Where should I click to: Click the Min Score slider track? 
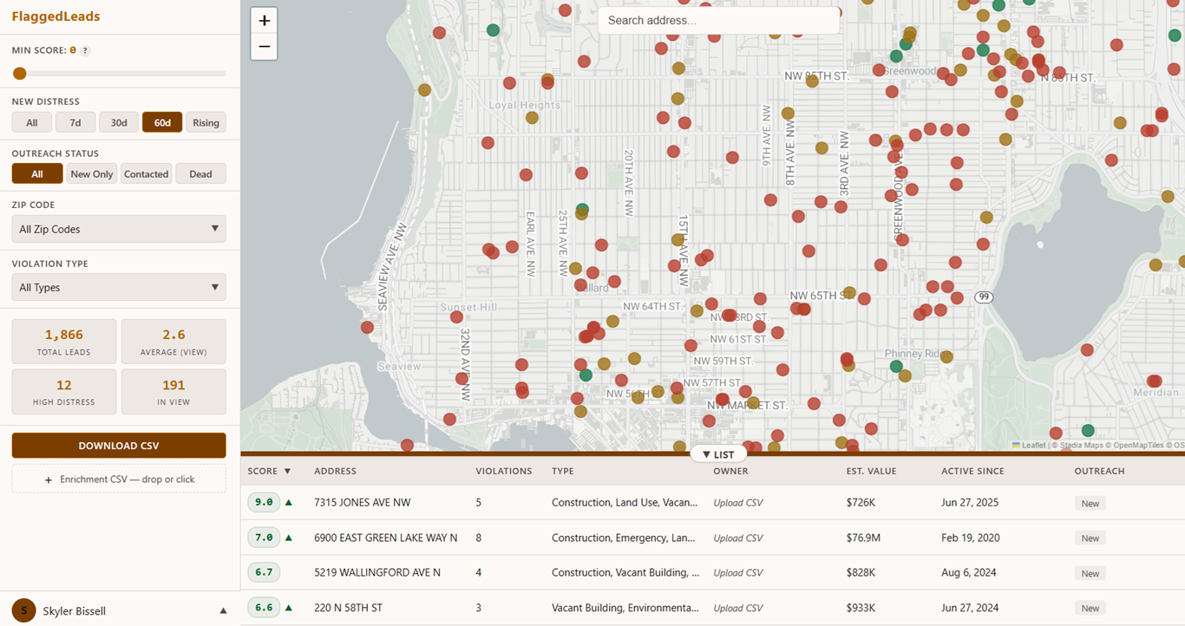[x=119, y=74]
